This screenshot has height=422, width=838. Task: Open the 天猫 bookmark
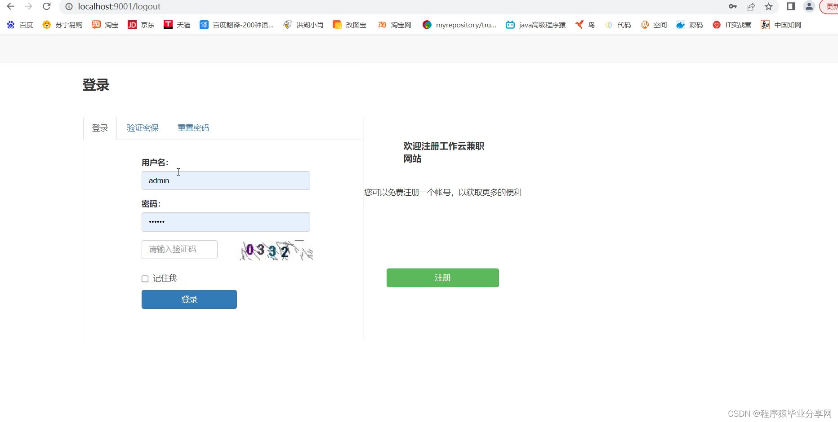(x=177, y=25)
